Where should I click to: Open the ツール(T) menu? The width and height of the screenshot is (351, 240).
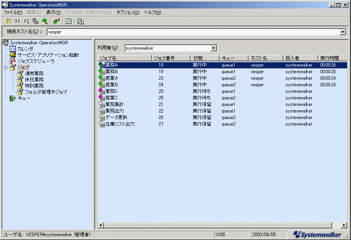click(74, 12)
